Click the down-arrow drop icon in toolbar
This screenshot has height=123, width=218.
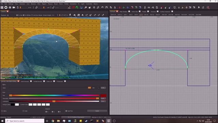179,8
